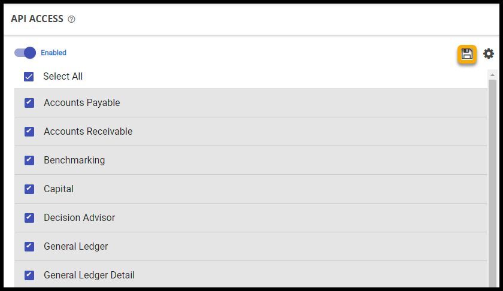Disable the Enabled toggle switch
The width and height of the screenshot is (503, 291).
[26, 53]
